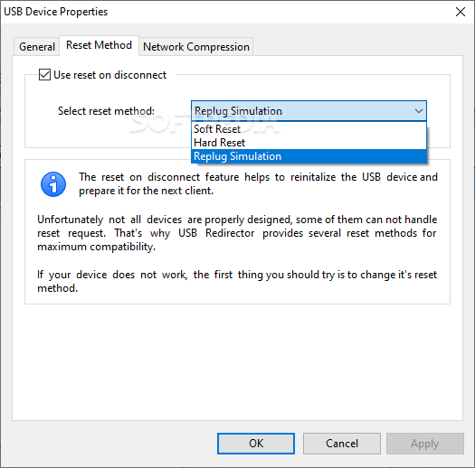Collapse the dropdown using its chevron arrow
The image size is (475, 468).
pos(419,111)
